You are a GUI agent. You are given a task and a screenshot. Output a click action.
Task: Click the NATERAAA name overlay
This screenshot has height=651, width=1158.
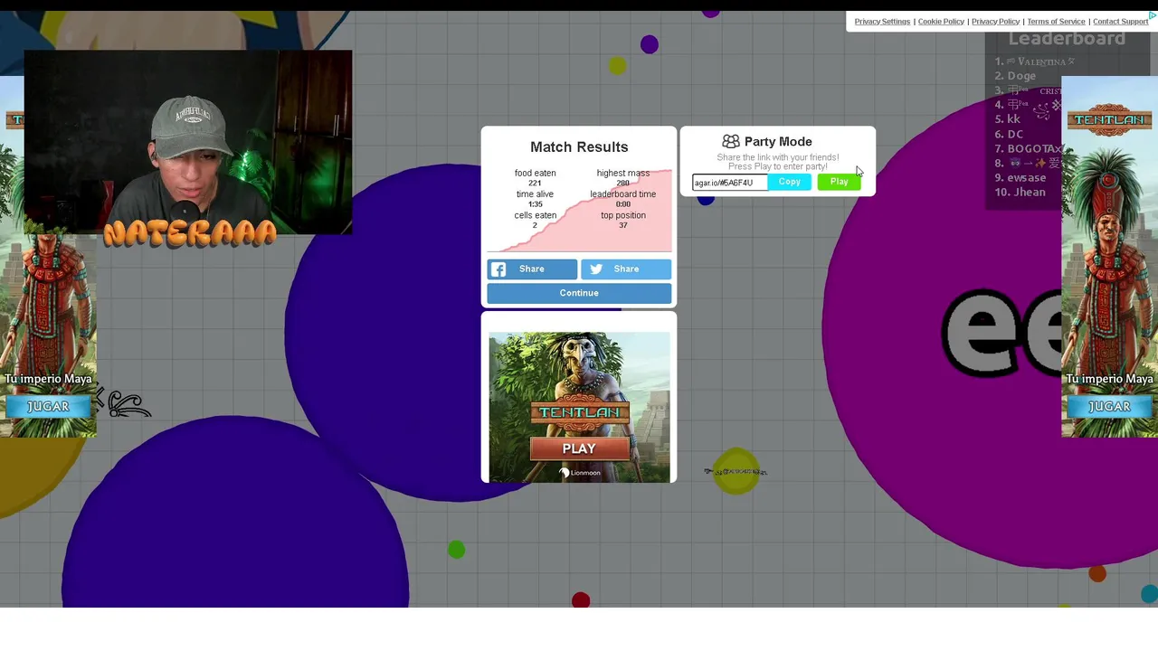[x=189, y=233]
